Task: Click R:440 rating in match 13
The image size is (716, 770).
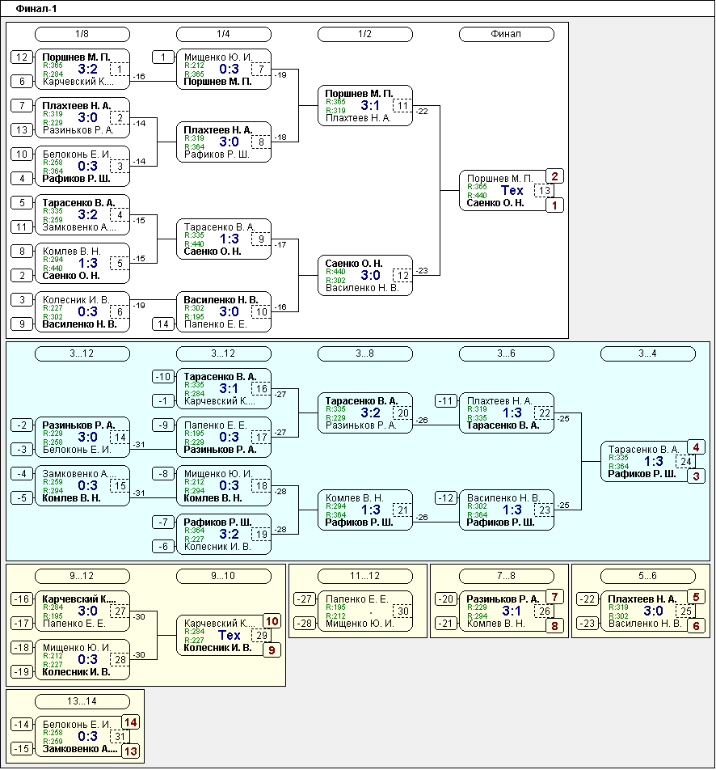Action: point(477,196)
